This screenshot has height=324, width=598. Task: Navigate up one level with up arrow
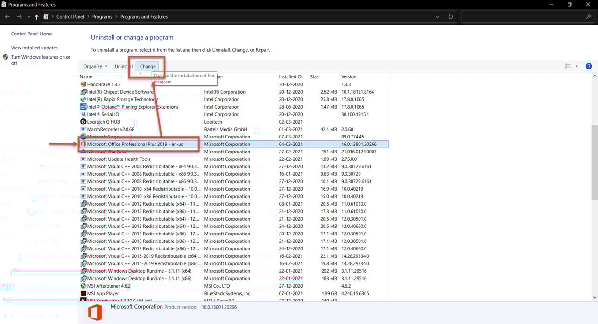point(37,17)
